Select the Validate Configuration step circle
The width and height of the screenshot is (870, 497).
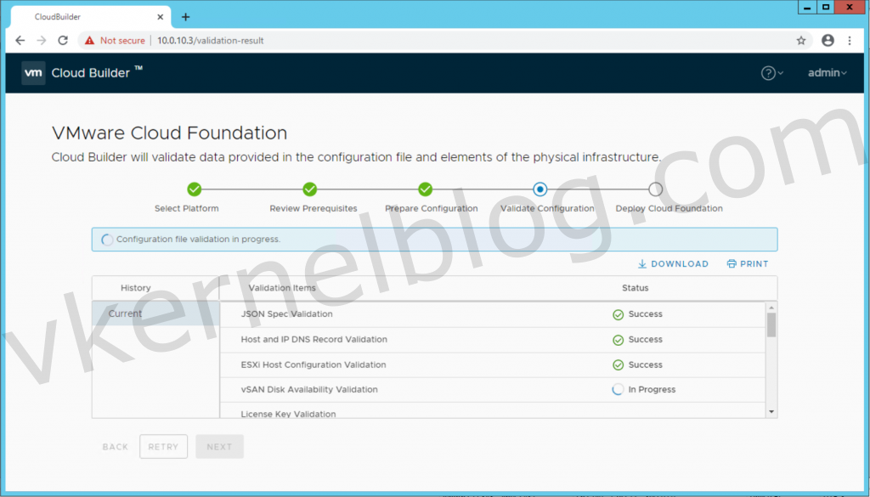click(540, 189)
